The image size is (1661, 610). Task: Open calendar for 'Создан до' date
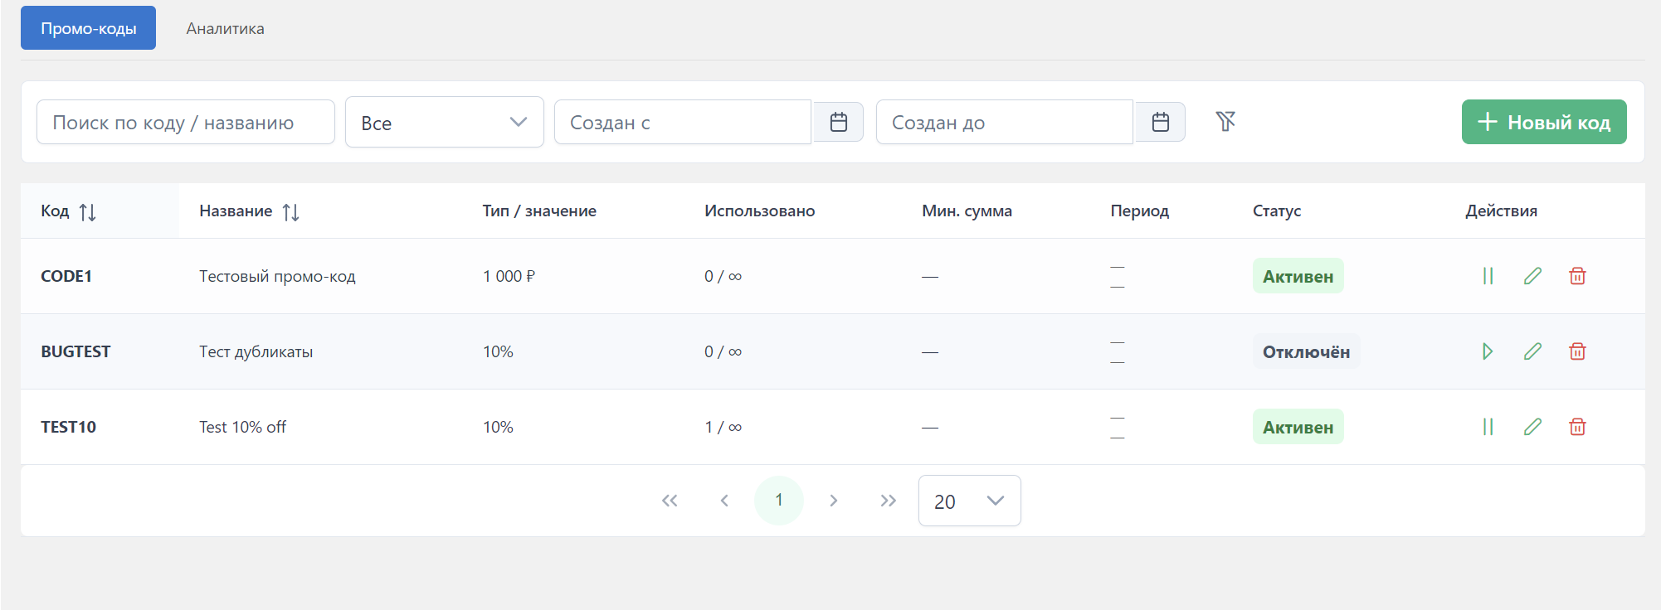[1161, 122]
